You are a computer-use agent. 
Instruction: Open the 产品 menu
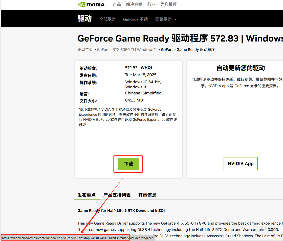tap(117, 4)
